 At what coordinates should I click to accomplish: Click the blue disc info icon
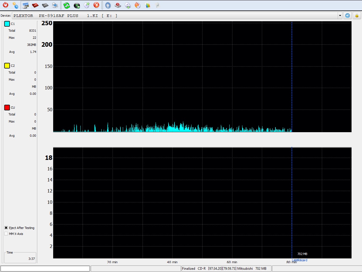[108, 5]
